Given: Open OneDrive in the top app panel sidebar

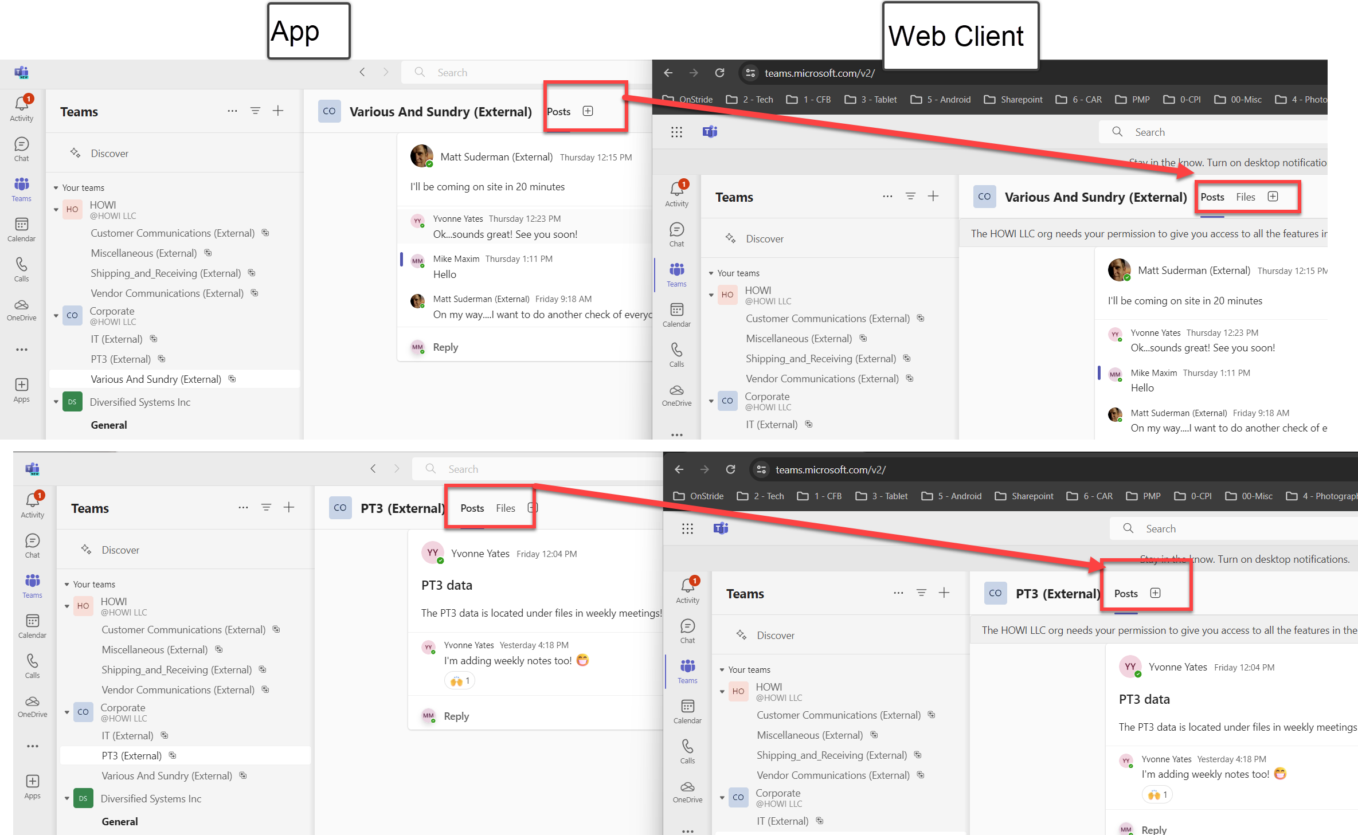Looking at the screenshot, I should (x=22, y=309).
